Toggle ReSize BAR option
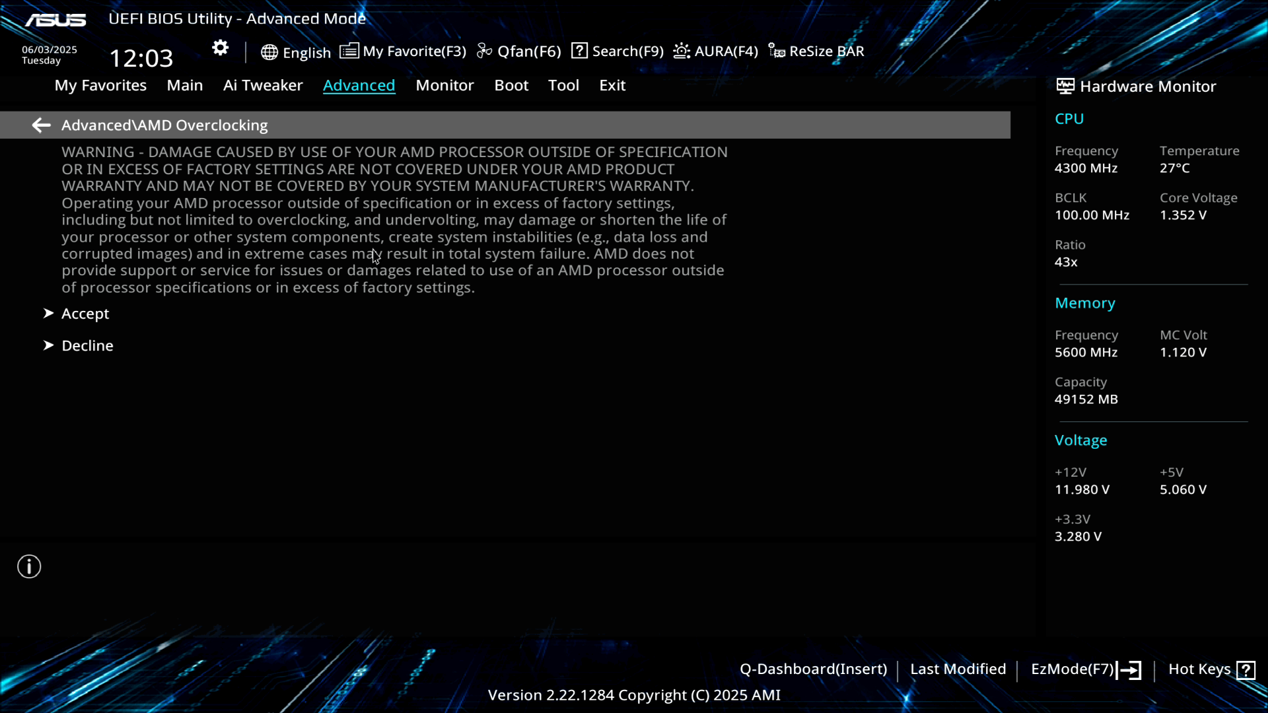1268x713 pixels. tap(816, 51)
